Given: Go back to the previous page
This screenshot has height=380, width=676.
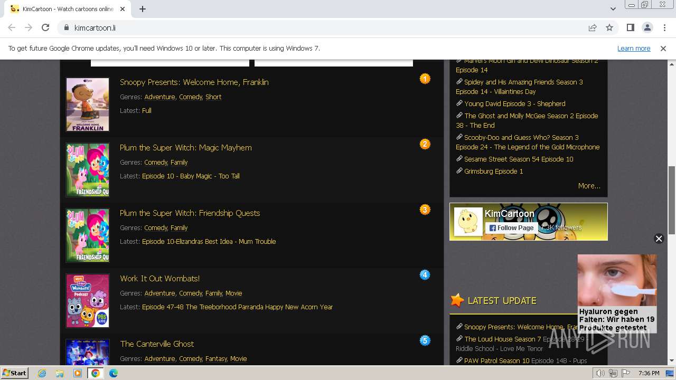Looking at the screenshot, I should [12, 27].
